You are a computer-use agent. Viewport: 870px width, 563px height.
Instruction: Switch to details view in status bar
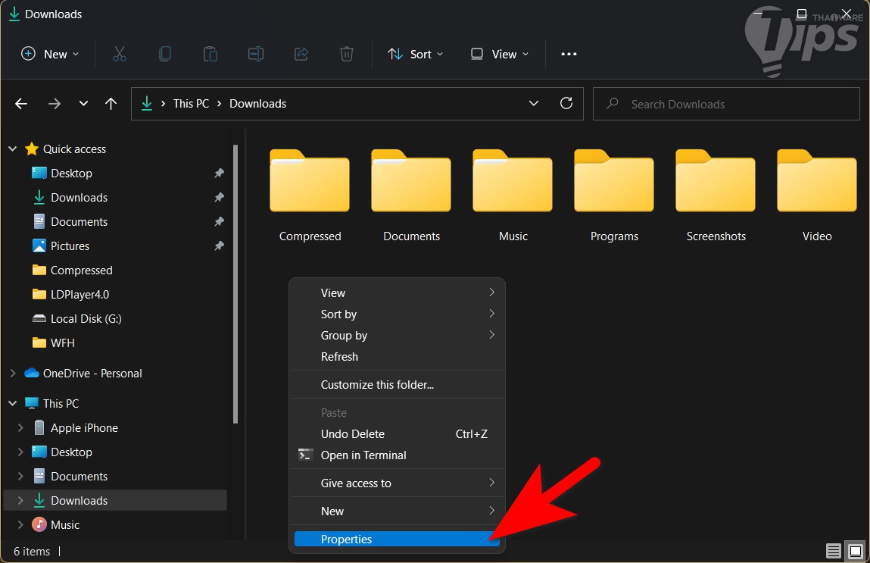pos(833,551)
